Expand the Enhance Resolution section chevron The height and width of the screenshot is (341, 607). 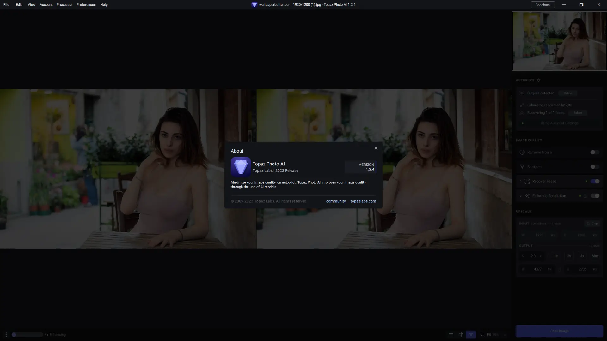(x=521, y=196)
